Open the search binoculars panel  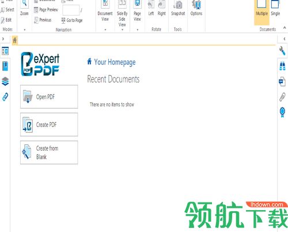(x=282, y=66)
